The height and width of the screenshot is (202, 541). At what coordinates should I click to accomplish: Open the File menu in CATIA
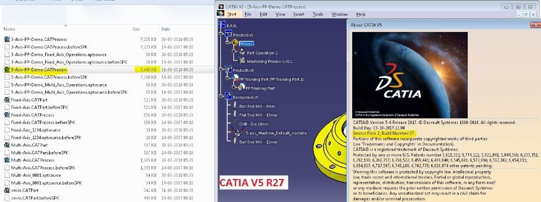pos(248,15)
